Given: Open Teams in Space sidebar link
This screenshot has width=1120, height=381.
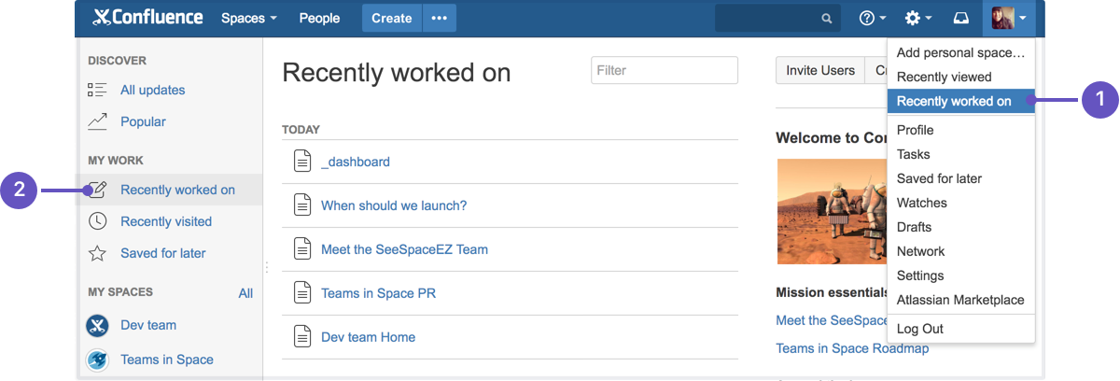Looking at the screenshot, I should [167, 360].
